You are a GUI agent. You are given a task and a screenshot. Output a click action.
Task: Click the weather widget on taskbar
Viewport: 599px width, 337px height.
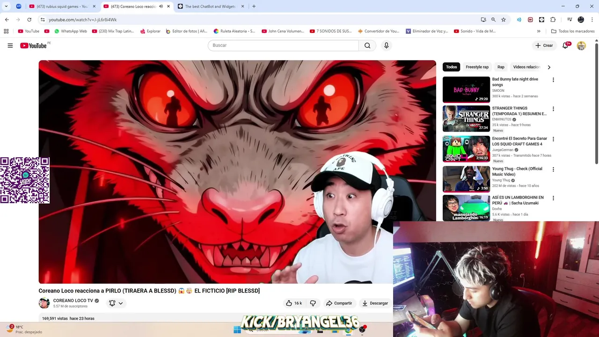point(24,329)
